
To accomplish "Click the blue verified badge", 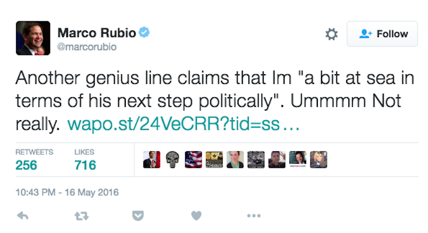I will coord(144,33).
